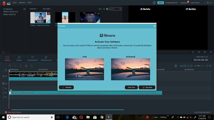Click Add New Track
Screen dimensions: 214x120
13,112
